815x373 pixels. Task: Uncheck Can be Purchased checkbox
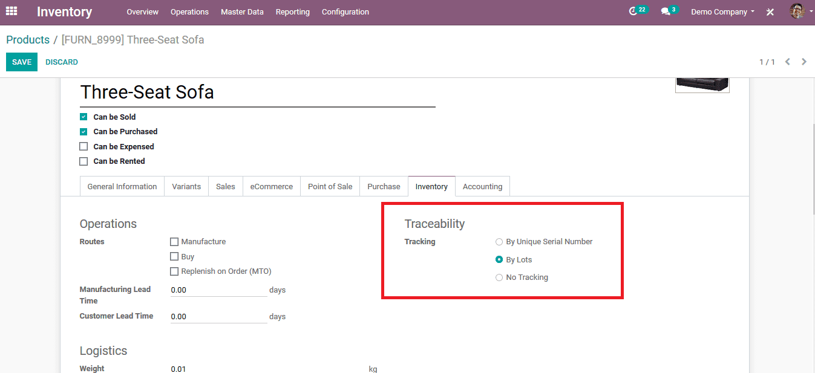tap(83, 132)
